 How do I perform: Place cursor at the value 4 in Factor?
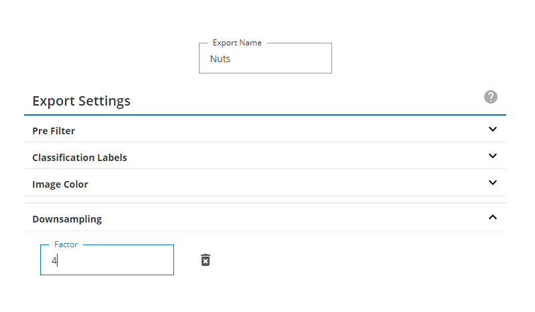pos(54,261)
